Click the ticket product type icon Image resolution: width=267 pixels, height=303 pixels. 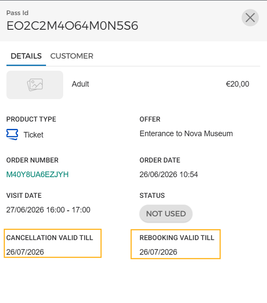click(x=12, y=134)
